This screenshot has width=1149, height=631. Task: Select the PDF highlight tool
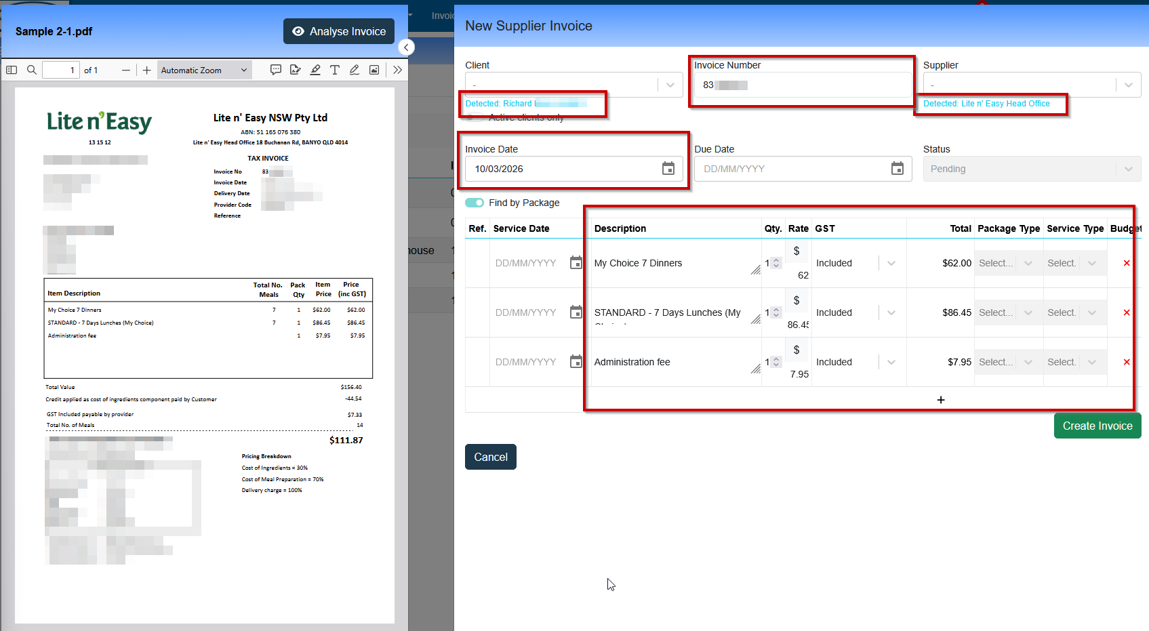coord(315,70)
